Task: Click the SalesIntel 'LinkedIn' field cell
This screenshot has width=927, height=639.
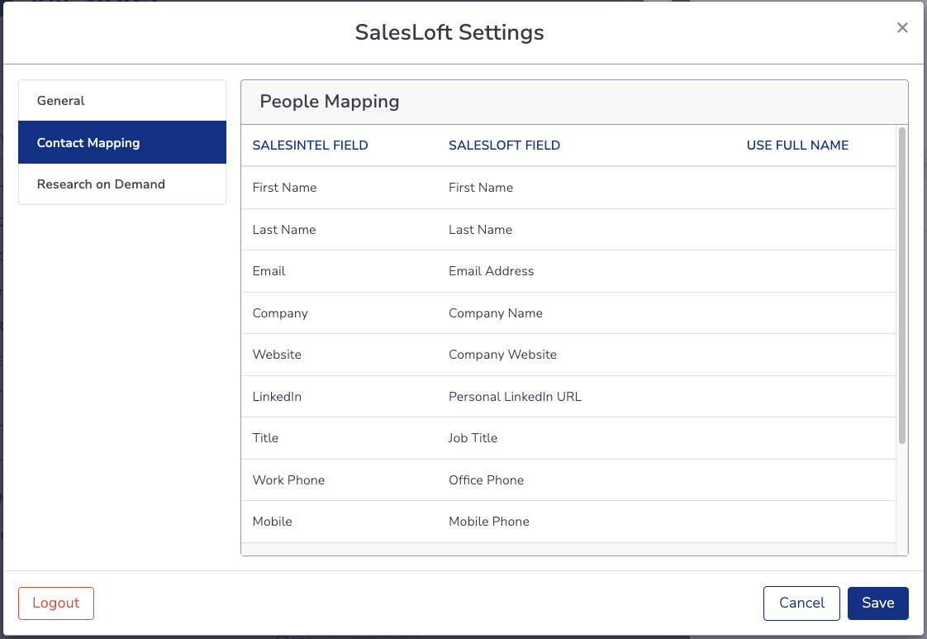Action: click(277, 397)
